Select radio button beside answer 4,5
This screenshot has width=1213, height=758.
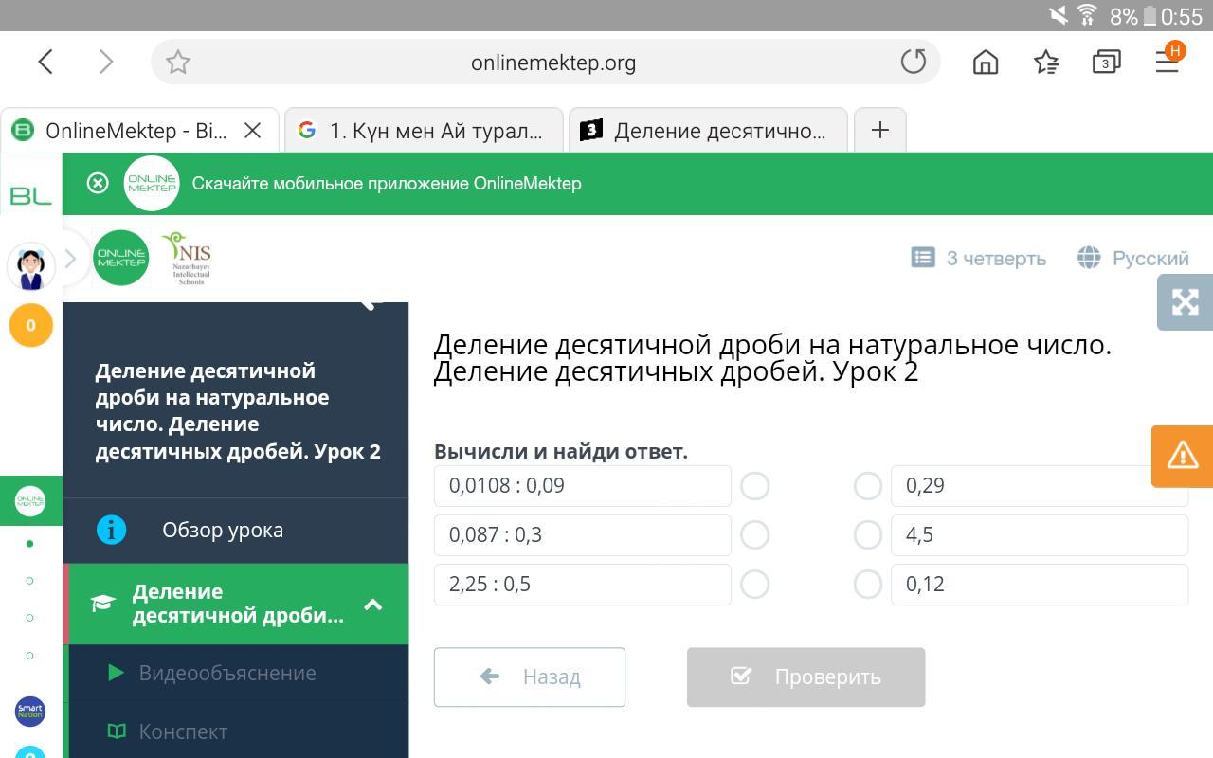[867, 535]
